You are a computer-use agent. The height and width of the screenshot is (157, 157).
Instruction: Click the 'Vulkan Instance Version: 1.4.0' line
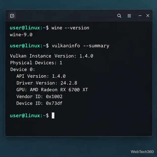click(52, 56)
